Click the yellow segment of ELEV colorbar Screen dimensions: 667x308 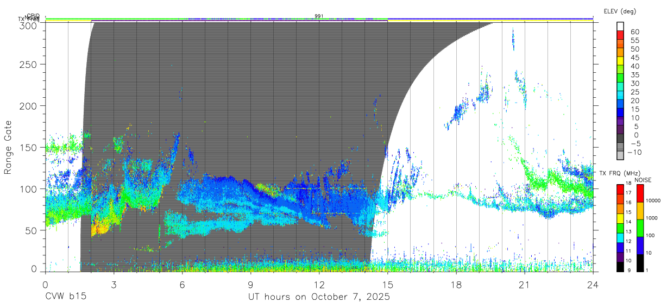pyautogui.click(x=621, y=61)
